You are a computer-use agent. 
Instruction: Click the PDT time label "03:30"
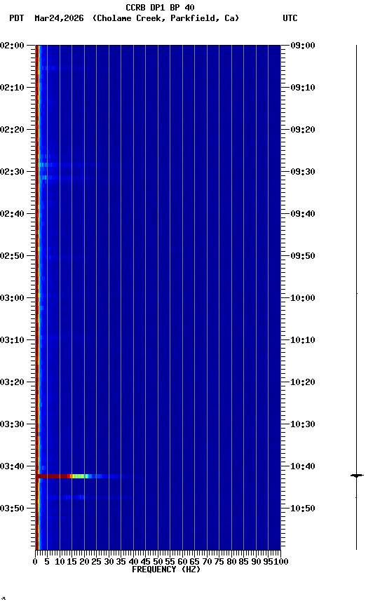tap(12, 424)
